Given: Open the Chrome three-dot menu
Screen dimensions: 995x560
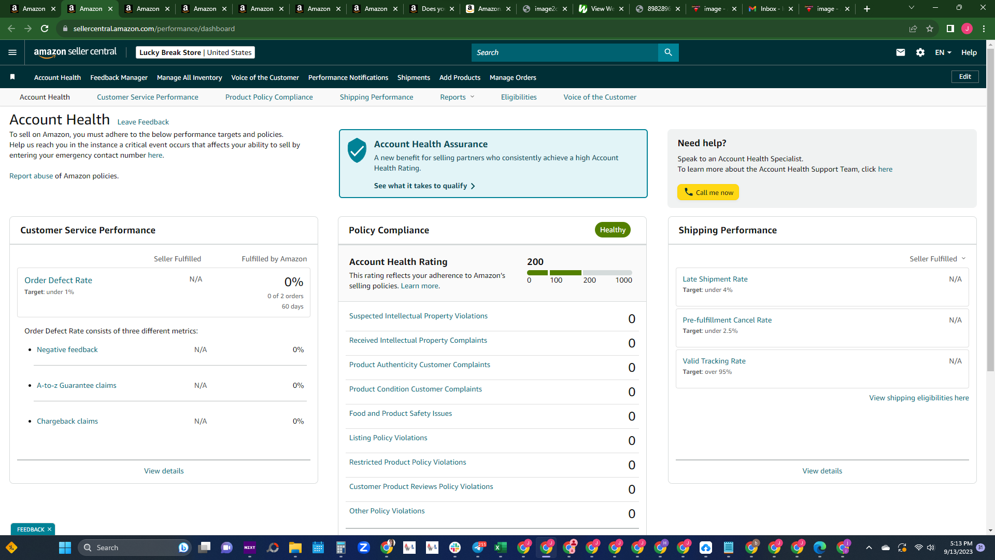Looking at the screenshot, I should (984, 29).
